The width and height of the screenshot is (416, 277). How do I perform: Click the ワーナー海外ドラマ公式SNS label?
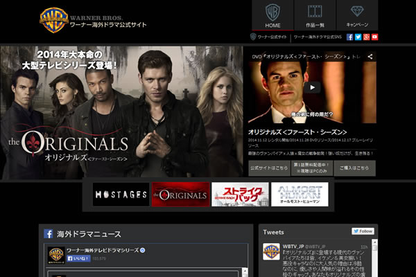tap(318, 37)
